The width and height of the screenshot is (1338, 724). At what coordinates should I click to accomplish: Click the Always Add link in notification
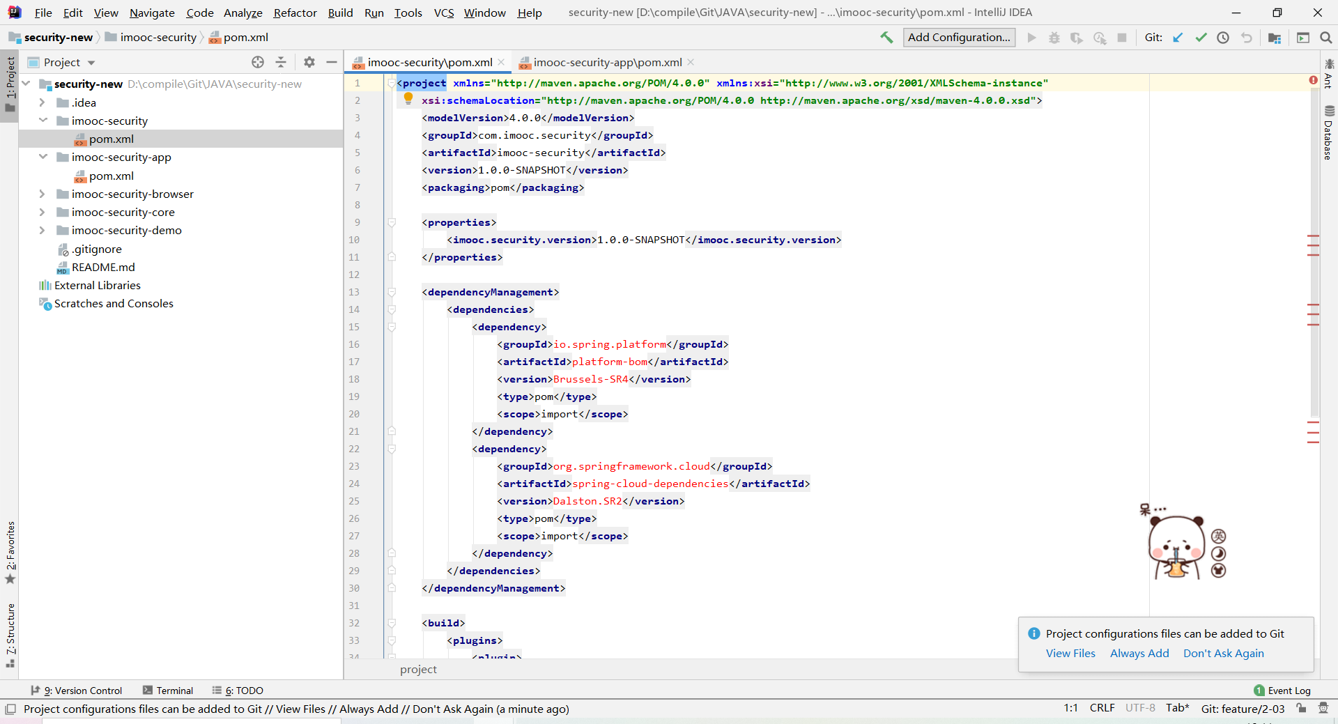click(1139, 653)
